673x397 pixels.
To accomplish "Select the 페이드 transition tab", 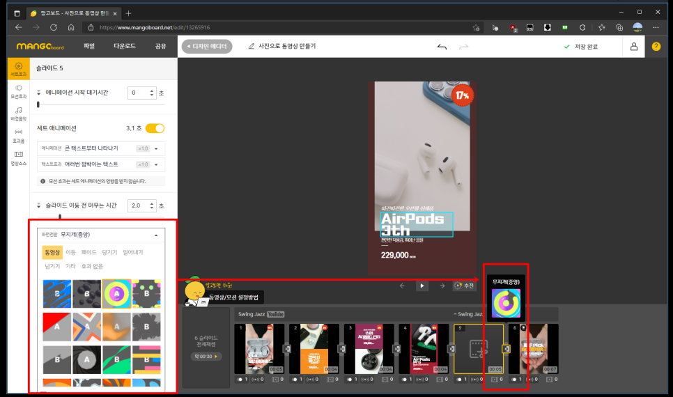I will tap(89, 252).
